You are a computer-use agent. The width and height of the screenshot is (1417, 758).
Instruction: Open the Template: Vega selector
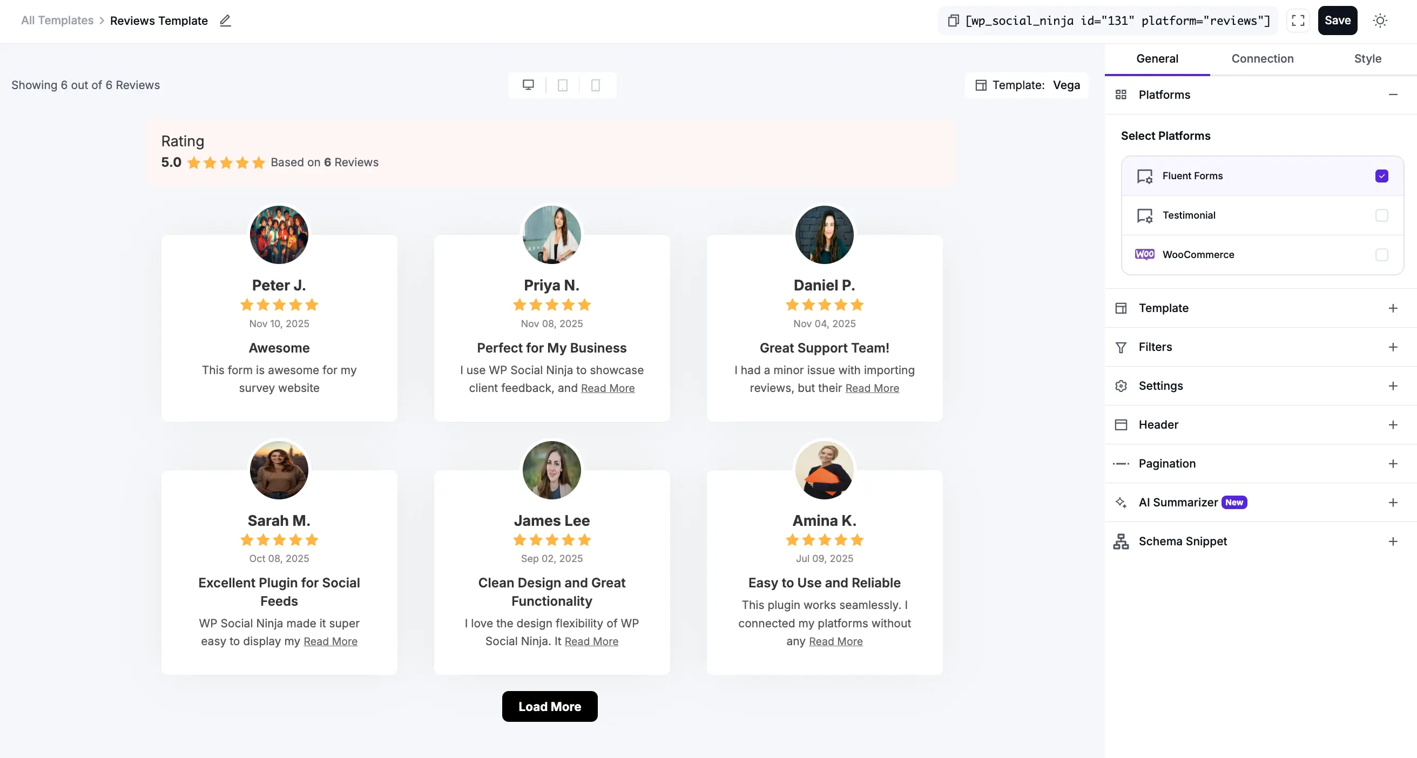coord(1027,85)
